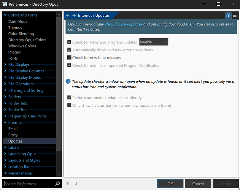Expand the Folder Tree category
Image resolution: width=240 pixels, height=190 pixels.
(5, 109)
